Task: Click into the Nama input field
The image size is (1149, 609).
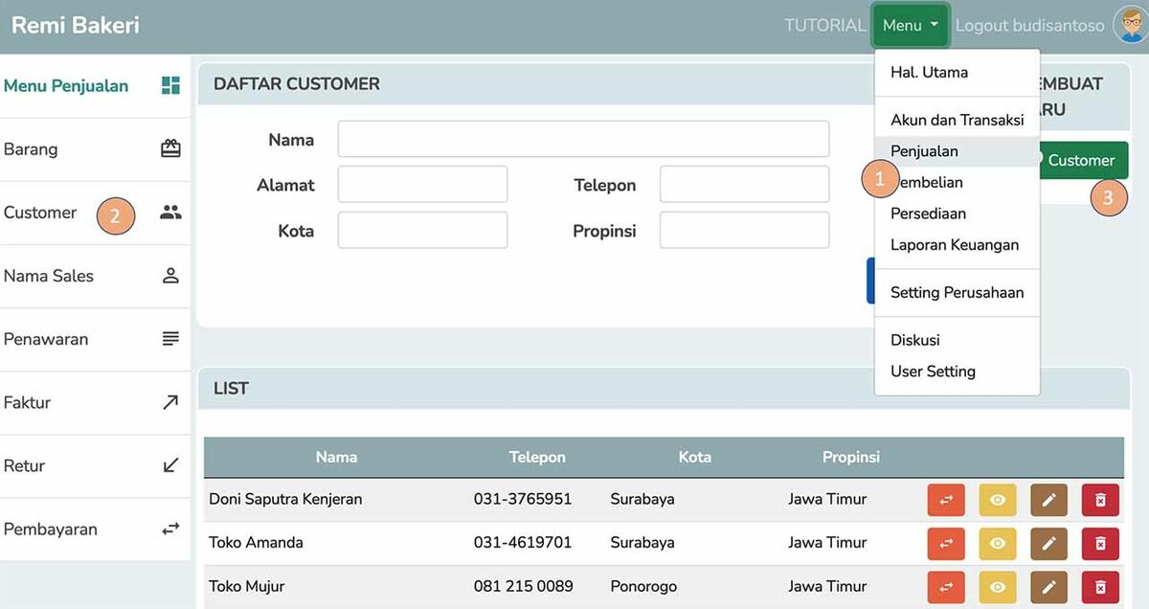Action: [x=583, y=139]
